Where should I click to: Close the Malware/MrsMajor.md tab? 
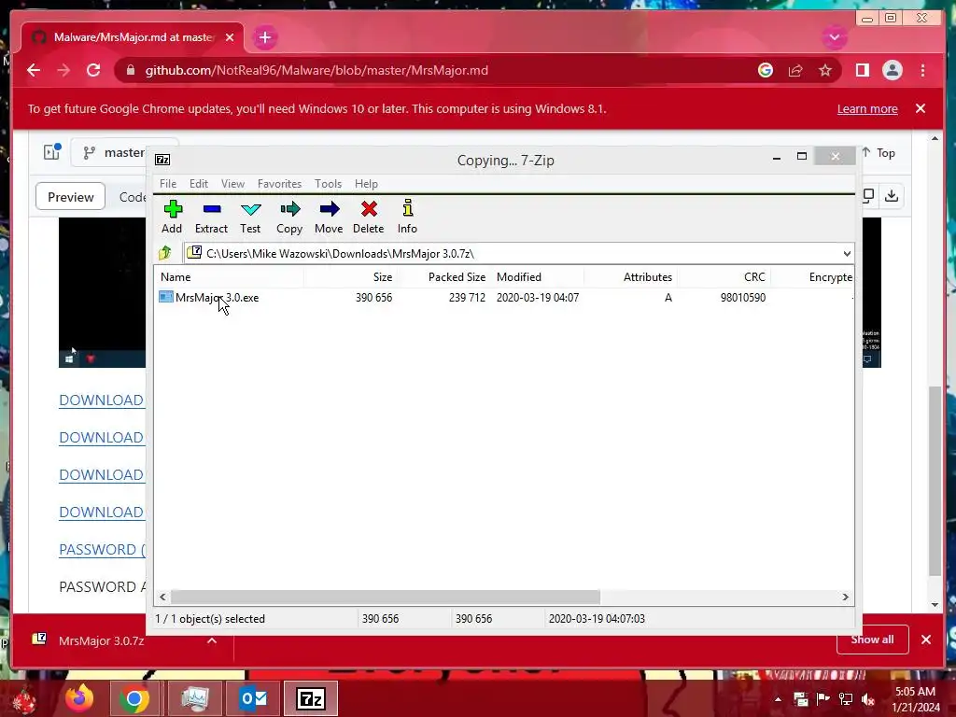point(230,37)
